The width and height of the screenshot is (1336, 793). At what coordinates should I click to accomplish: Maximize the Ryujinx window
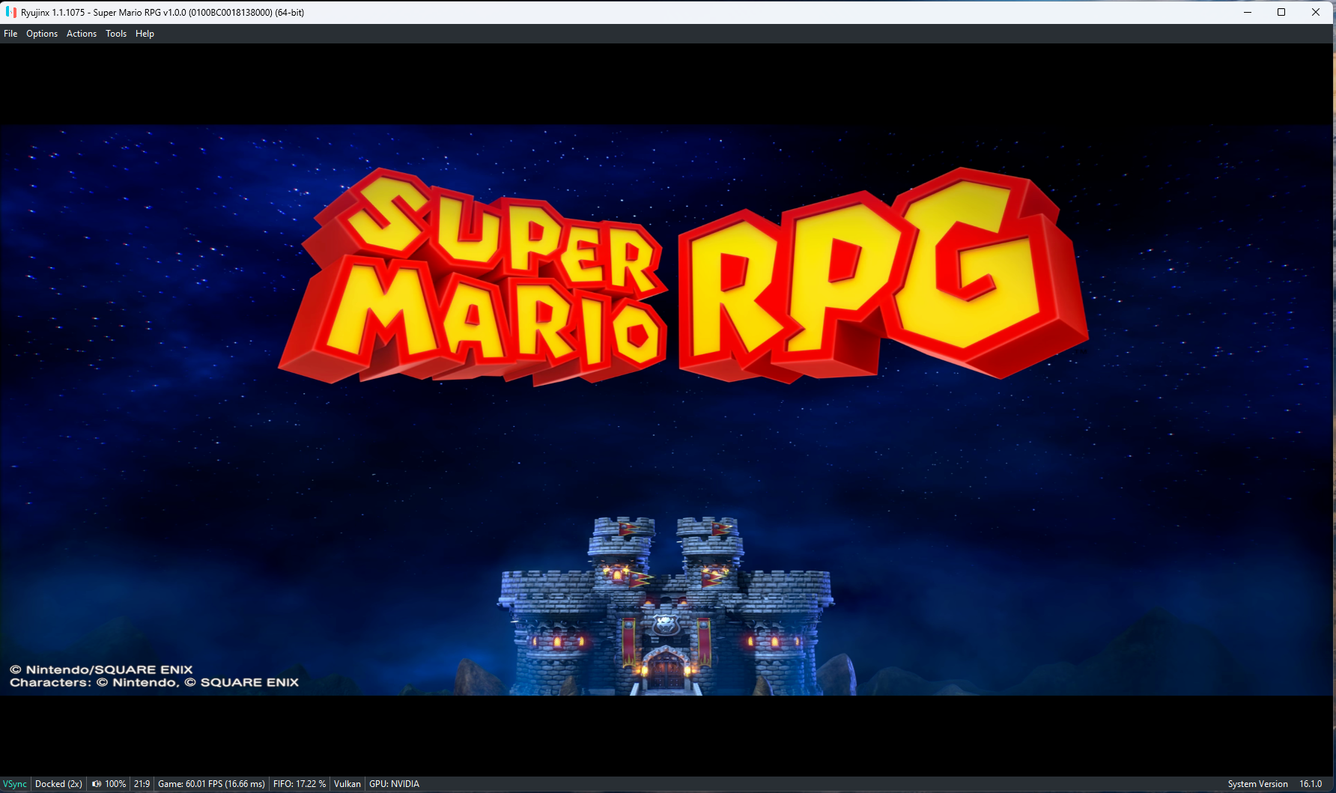tap(1281, 12)
